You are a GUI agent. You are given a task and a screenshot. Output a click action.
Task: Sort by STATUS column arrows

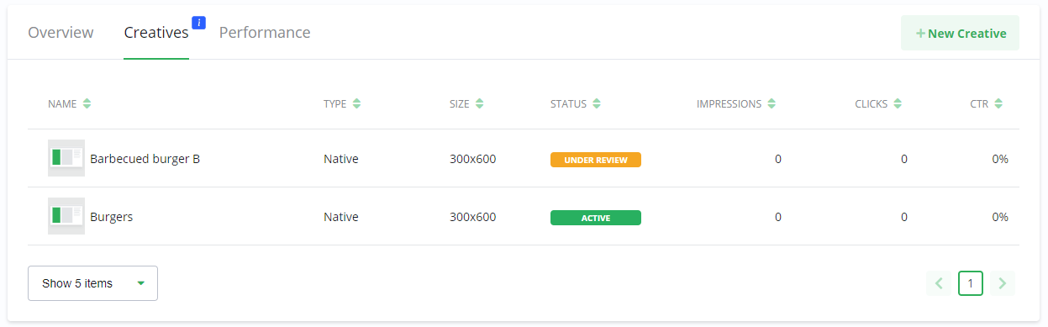pos(597,104)
